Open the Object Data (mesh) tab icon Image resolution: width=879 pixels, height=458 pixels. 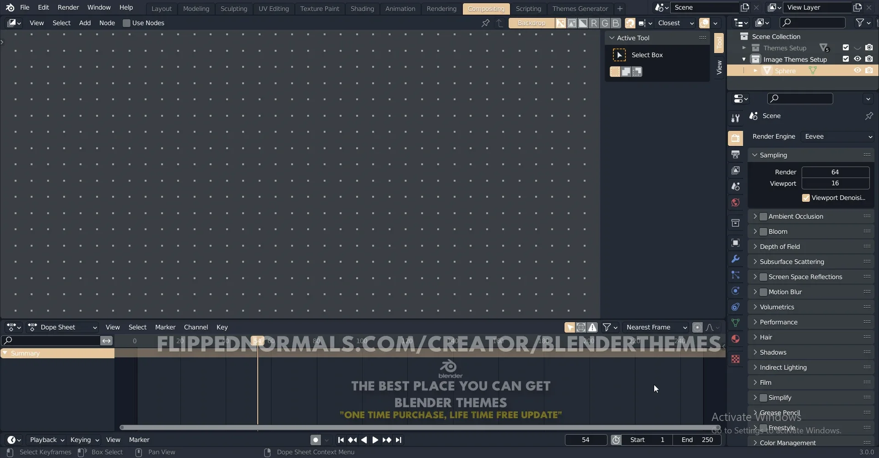[x=735, y=323]
